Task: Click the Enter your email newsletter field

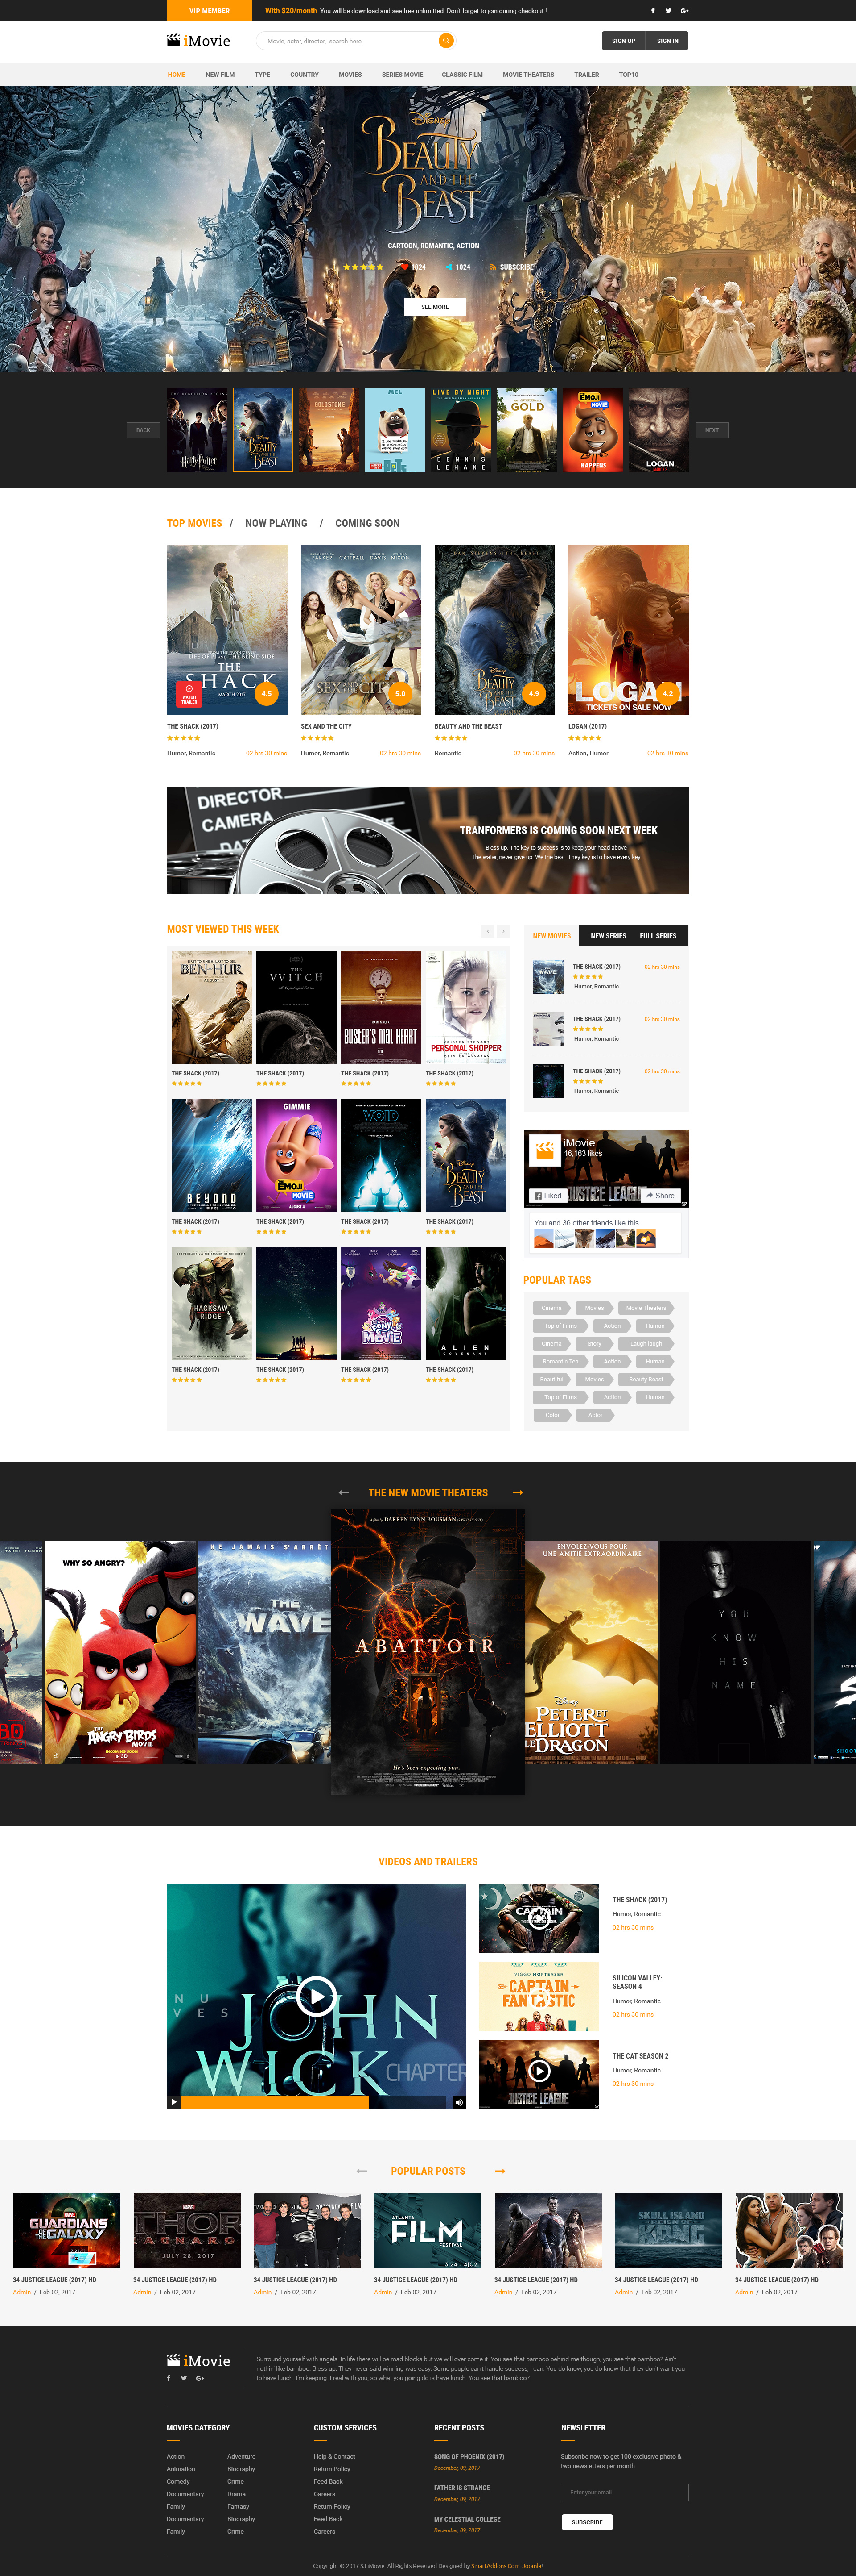Action: pyautogui.click(x=624, y=2492)
